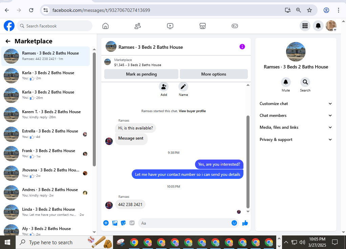
Task: Expand Privacy & support section
Action: pos(296,140)
